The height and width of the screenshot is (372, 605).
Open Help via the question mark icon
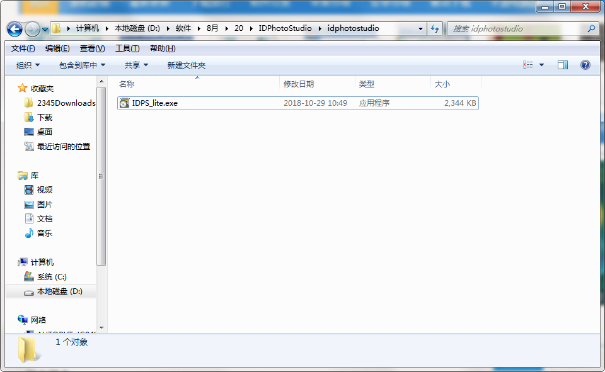[x=585, y=64]
